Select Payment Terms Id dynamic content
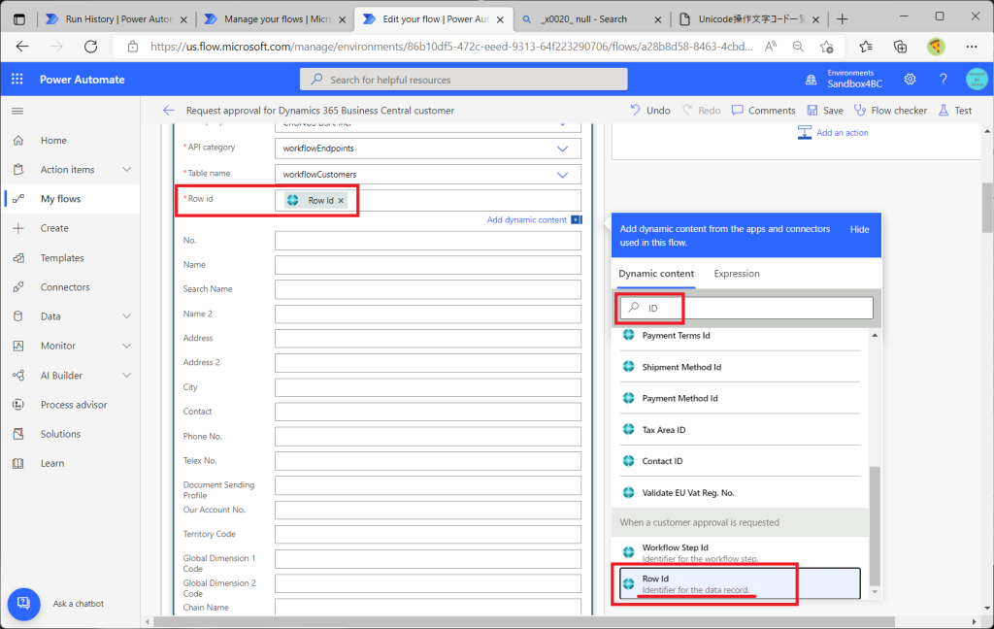 tap(740, 336)
